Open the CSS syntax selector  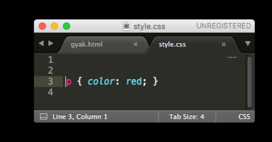click(x=244, y=117)
